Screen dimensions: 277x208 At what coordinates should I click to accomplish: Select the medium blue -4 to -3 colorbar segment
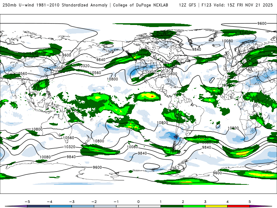[61, 206]
